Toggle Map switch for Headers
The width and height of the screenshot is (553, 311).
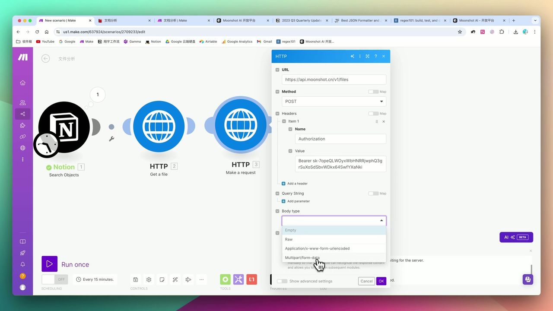point(373,114)
